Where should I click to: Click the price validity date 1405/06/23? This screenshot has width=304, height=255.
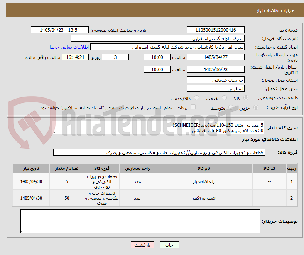pos(215,69)
